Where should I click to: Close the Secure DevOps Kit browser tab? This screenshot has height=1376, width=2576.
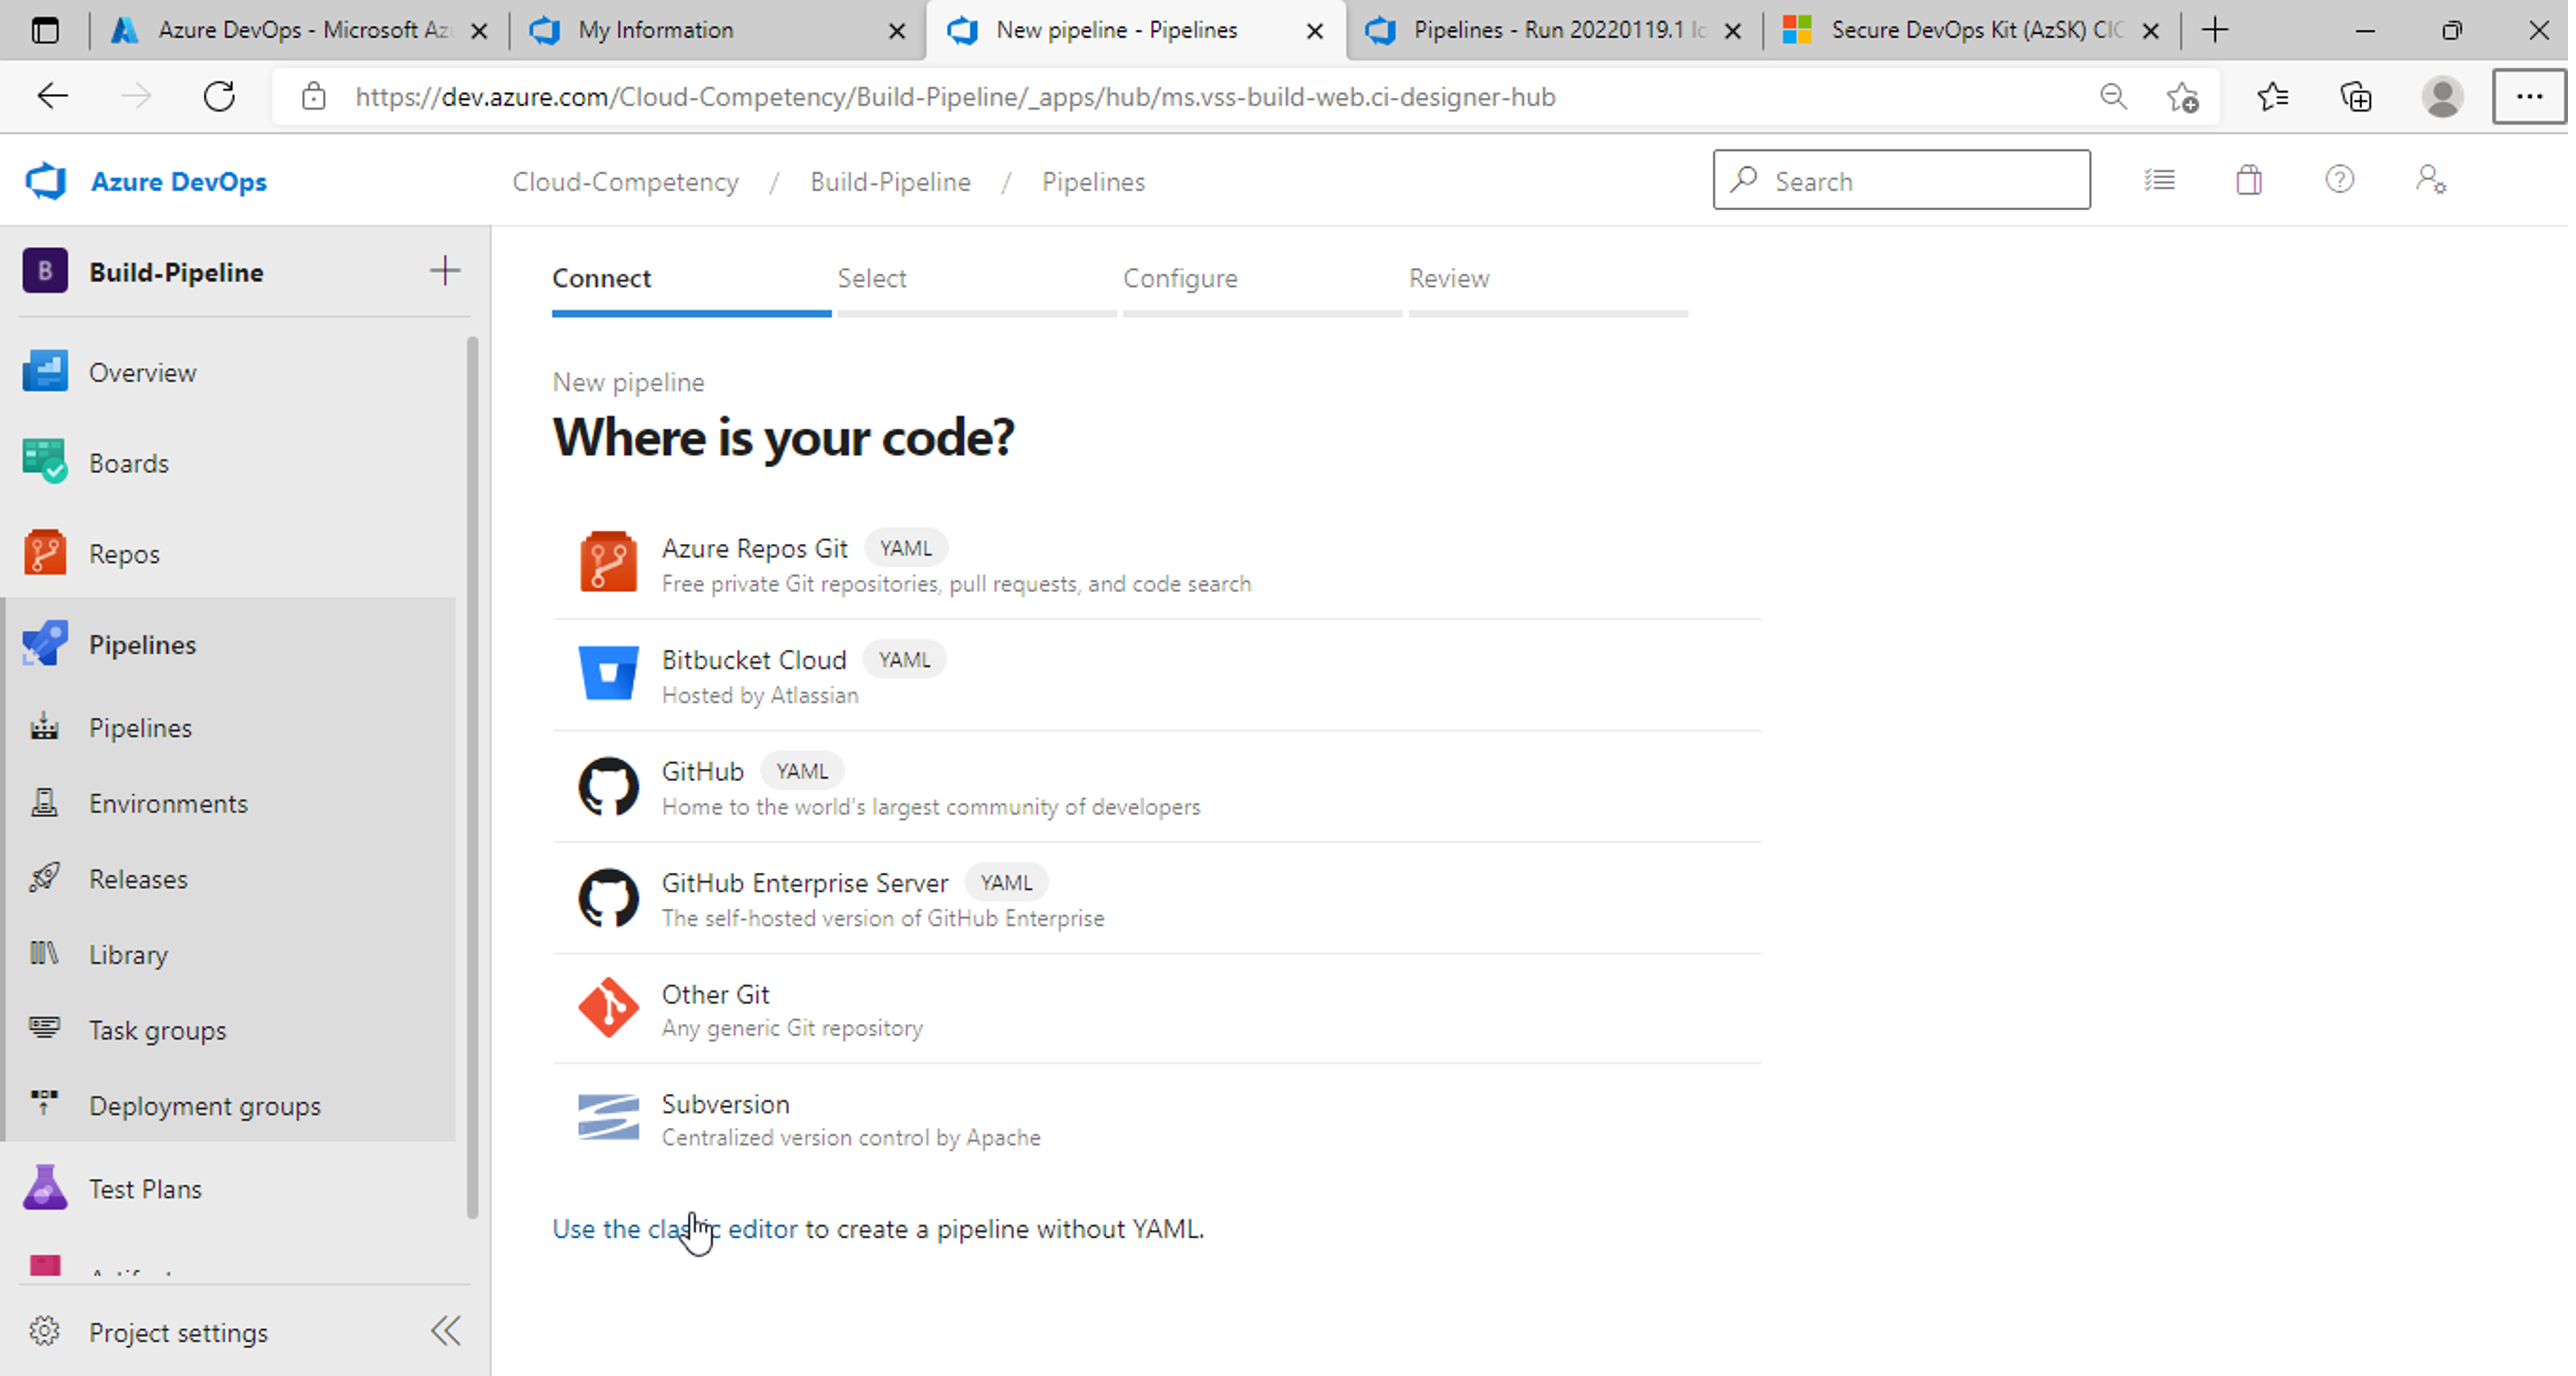[2151, 31]
